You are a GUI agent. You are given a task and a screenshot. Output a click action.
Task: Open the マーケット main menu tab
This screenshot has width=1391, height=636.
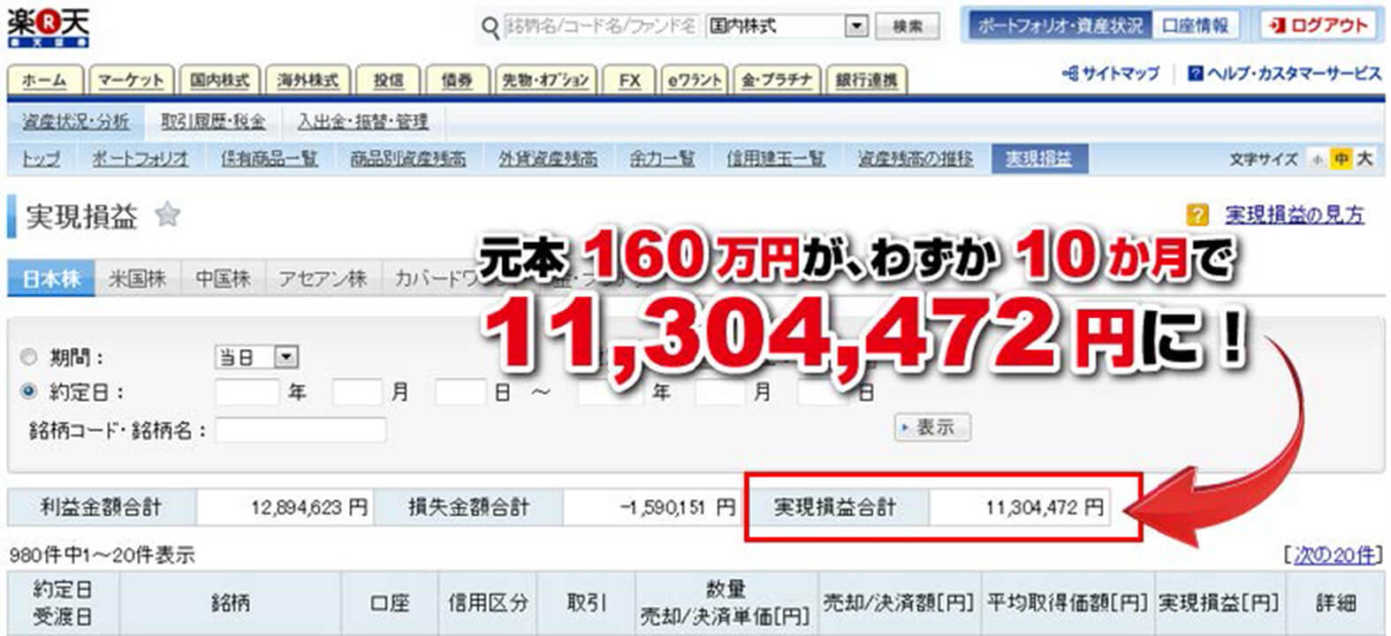[130, 80]
